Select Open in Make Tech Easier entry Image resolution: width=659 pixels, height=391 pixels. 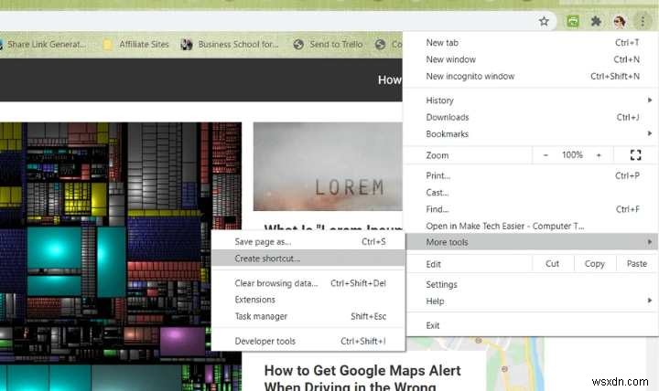tap(530, 227)
